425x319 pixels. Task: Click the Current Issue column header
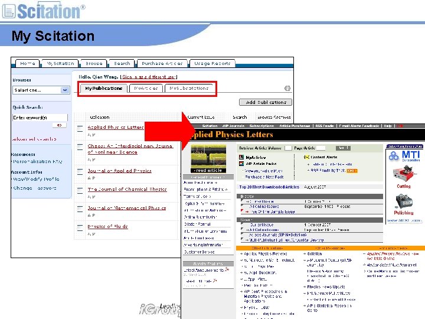[x=201, y=117]
